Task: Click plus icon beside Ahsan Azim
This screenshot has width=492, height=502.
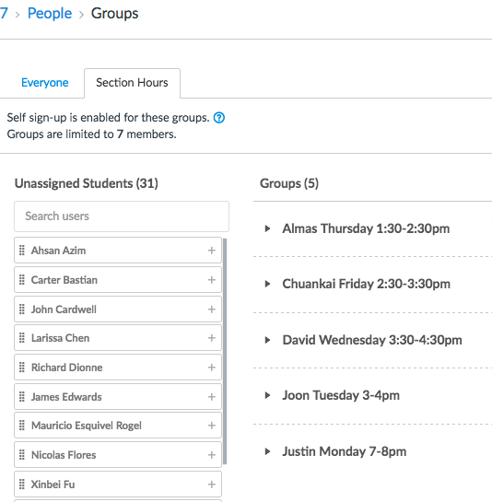Action: [x=211, y=251]
